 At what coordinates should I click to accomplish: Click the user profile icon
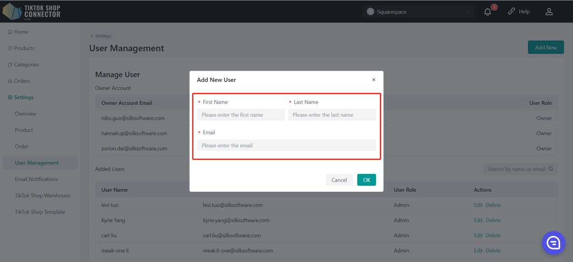click(549, 12)
